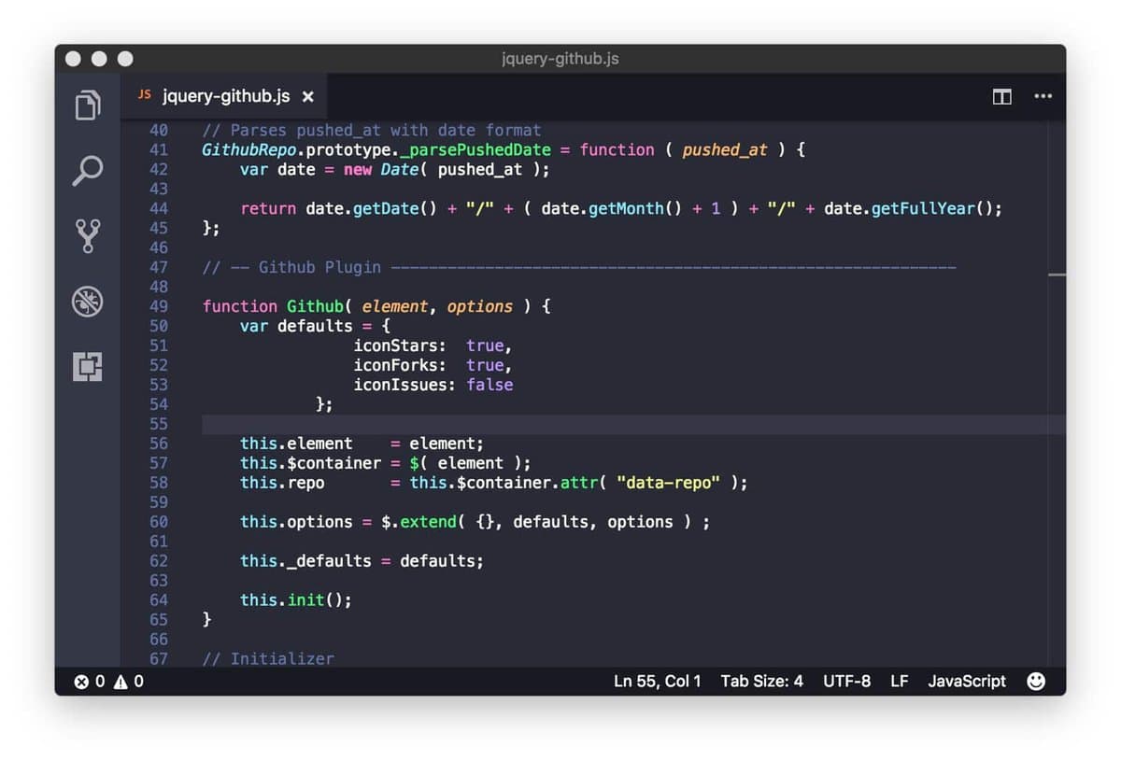Send feedback via the smiley icon
Viewport: 1121px width, 761px height.
(1037, 682)
